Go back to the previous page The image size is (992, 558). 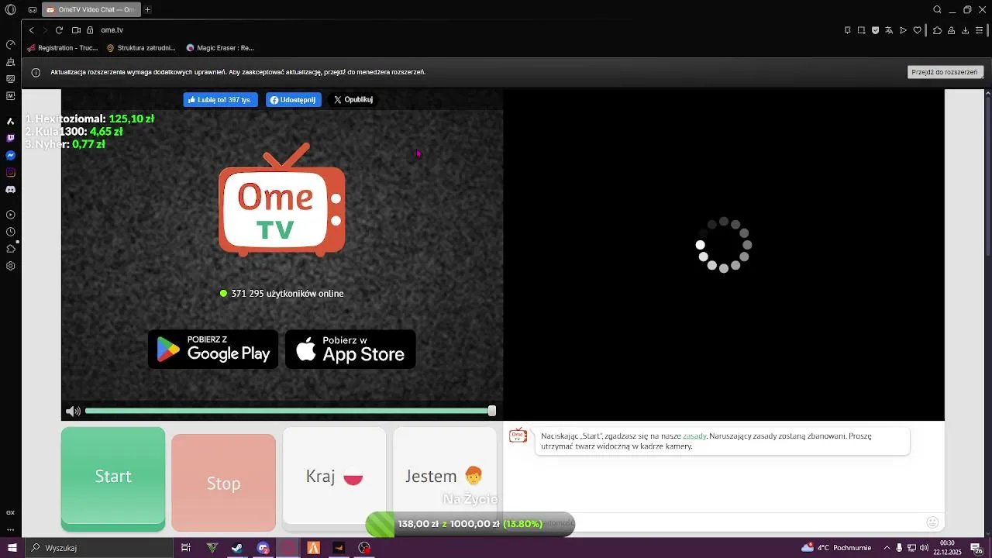click(x=32, y=30)
